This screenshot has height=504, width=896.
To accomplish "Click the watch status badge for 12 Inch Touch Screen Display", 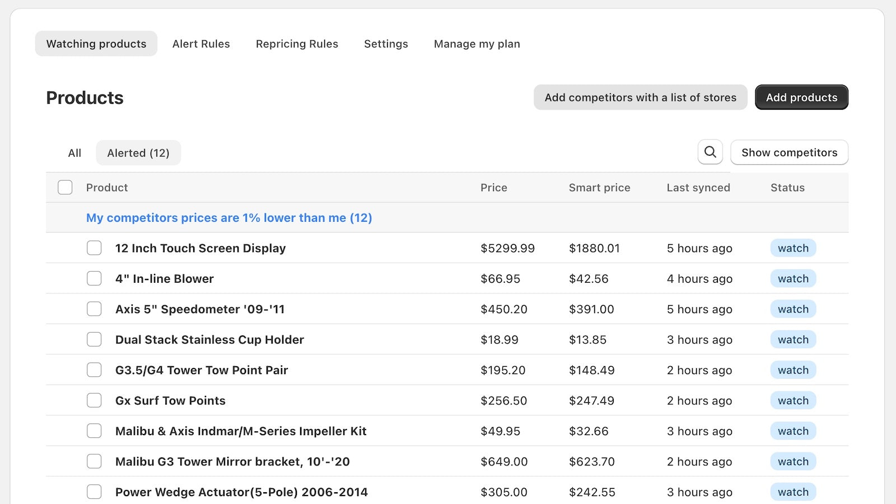I will [792, 248].
